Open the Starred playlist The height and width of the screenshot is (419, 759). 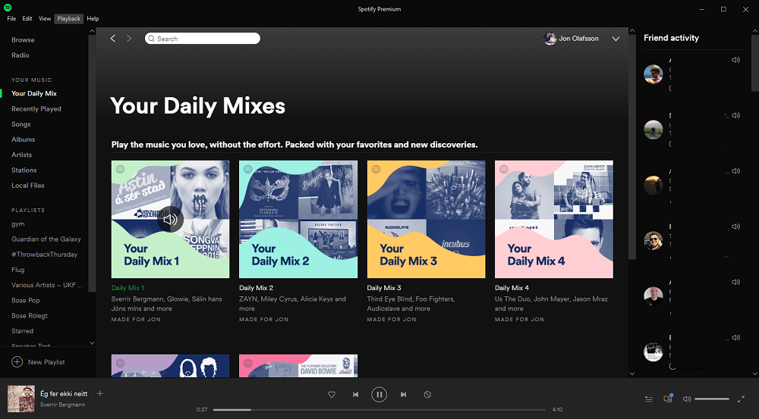point(22,331)
